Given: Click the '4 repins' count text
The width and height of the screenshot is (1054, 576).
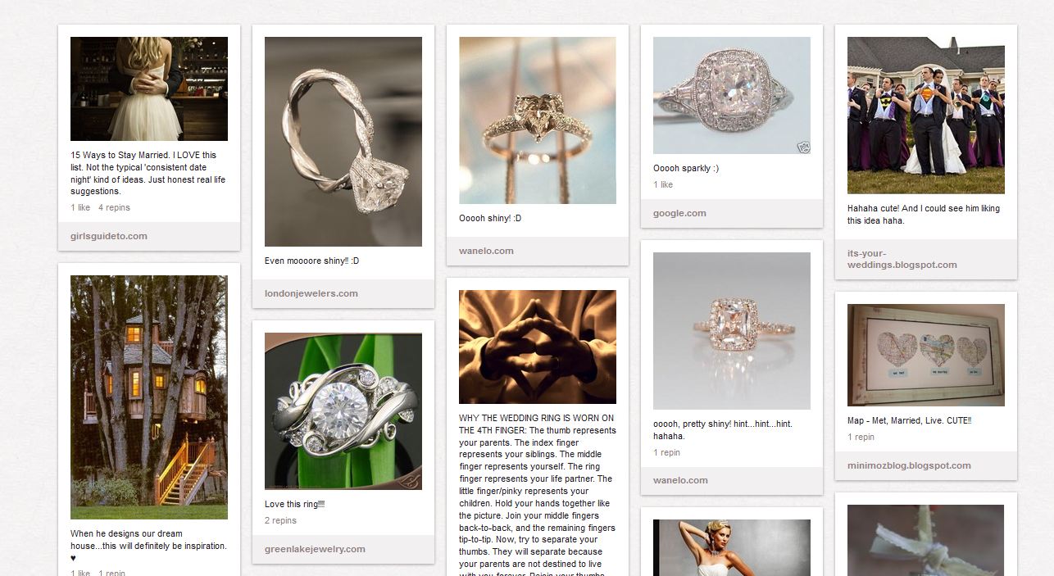Looking at the screenshot, I should click(x=114, y=208).
